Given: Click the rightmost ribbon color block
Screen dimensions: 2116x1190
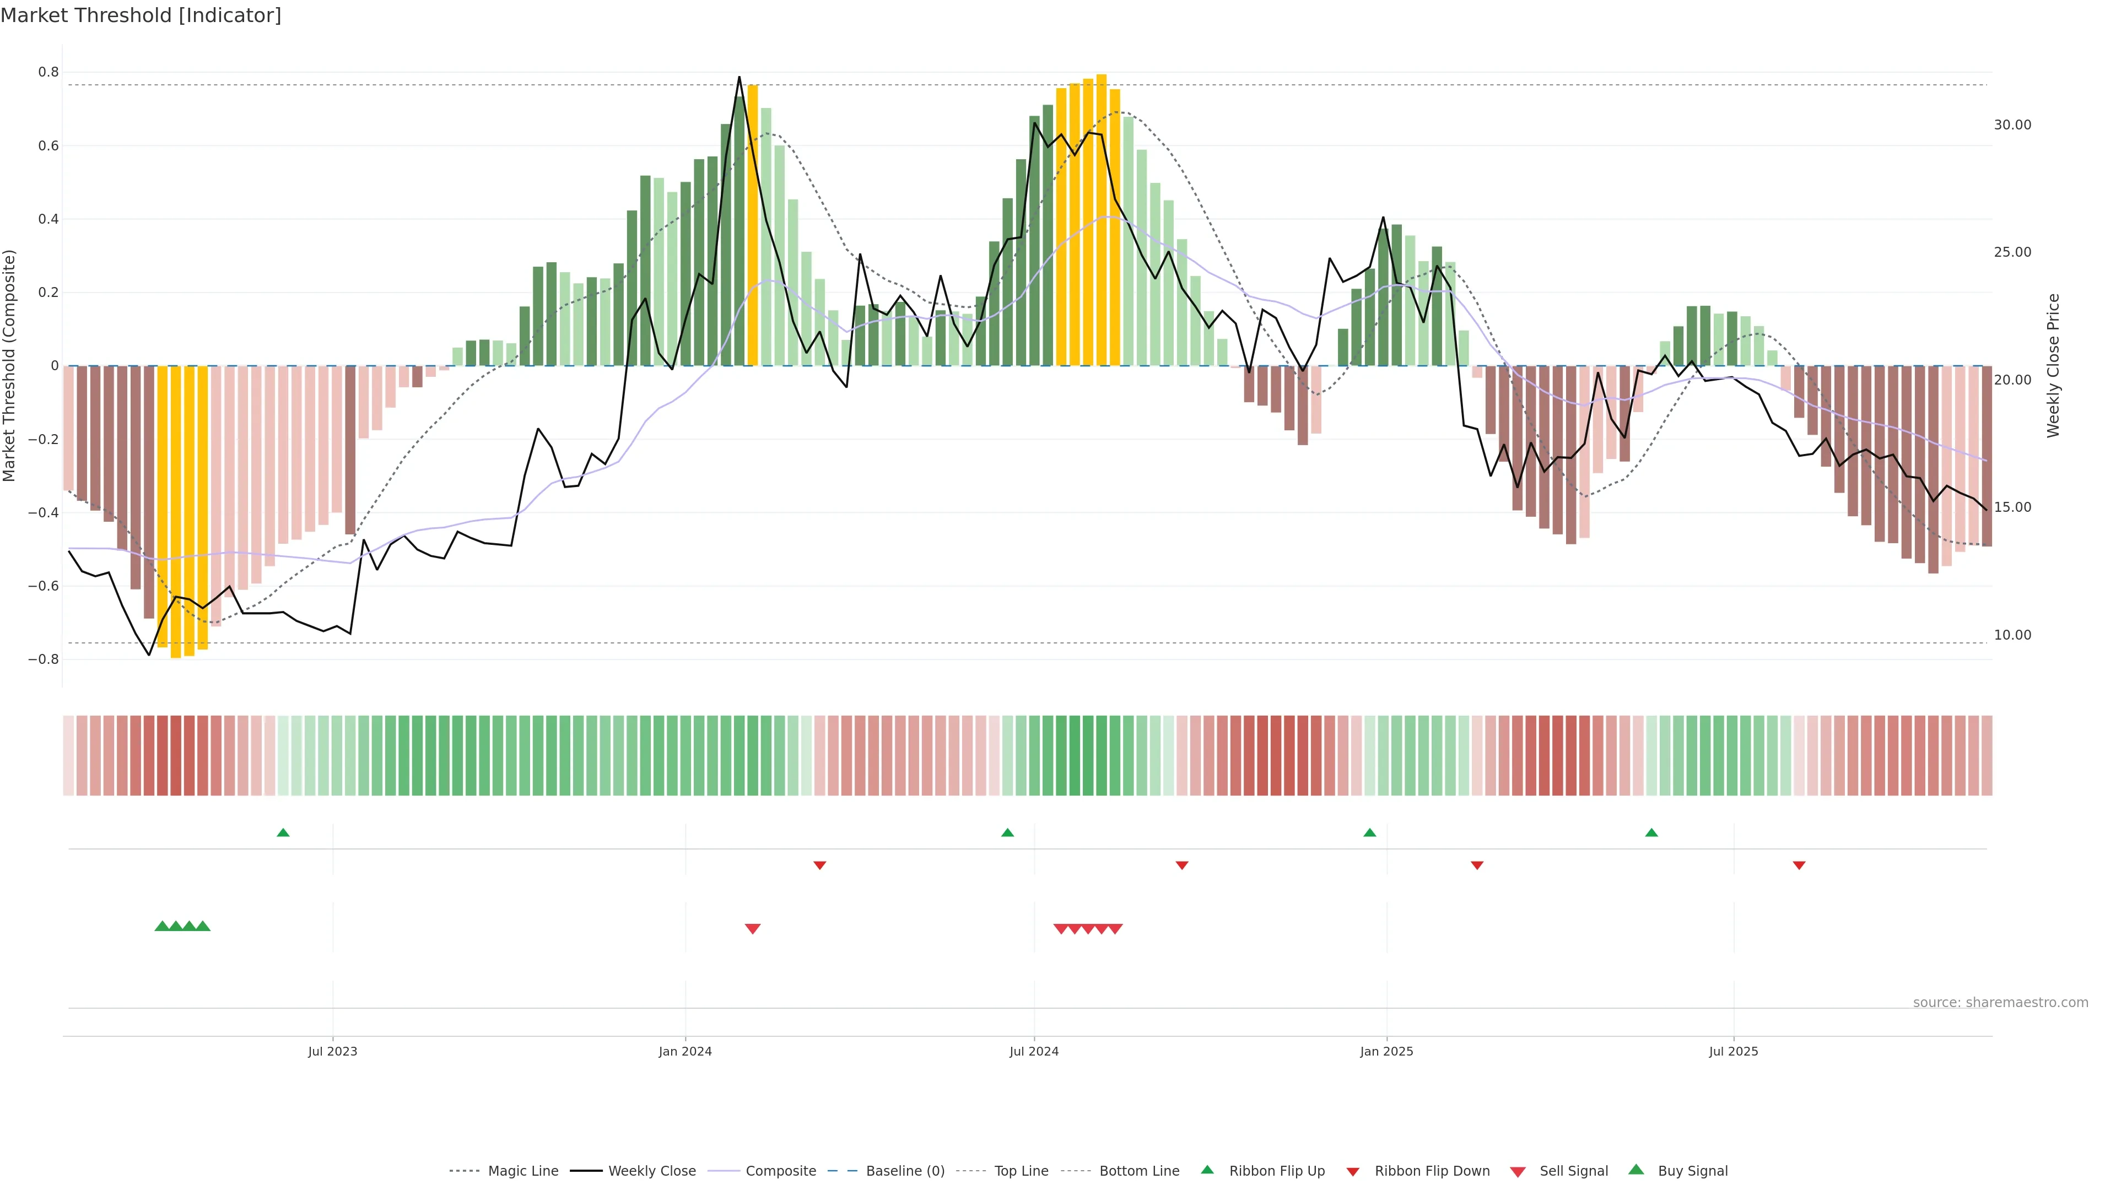Looking at the screenshot, I should pyautogui.click(x=1986, y=755).
